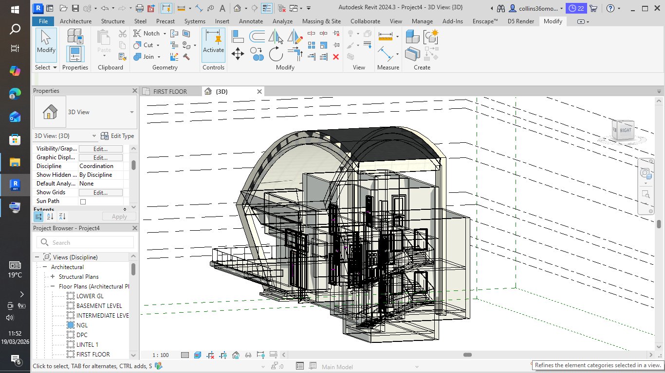The width and height of the screenshot is (665, 373).
Task: Click the Rotate tool icon
Action: [276, 53]
